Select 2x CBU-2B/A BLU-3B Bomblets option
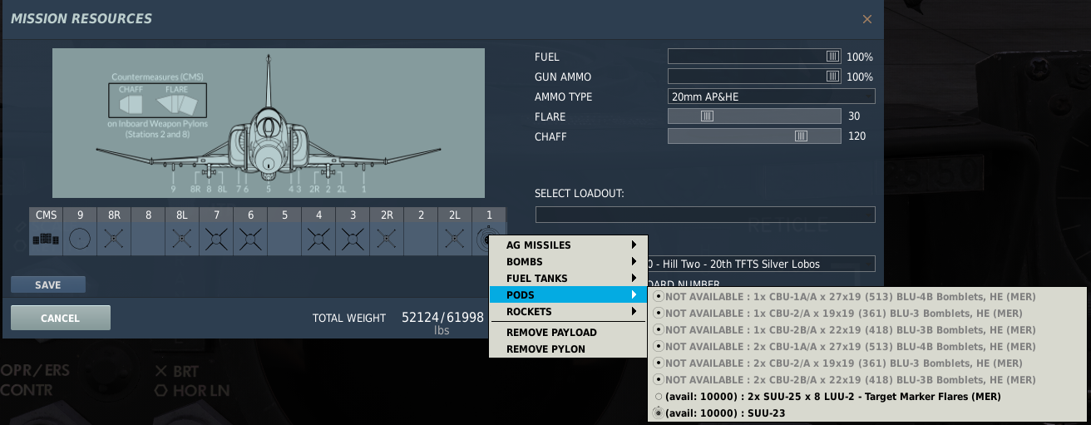The height and width of the screenshot is (425, 1091). click(866, 380)
